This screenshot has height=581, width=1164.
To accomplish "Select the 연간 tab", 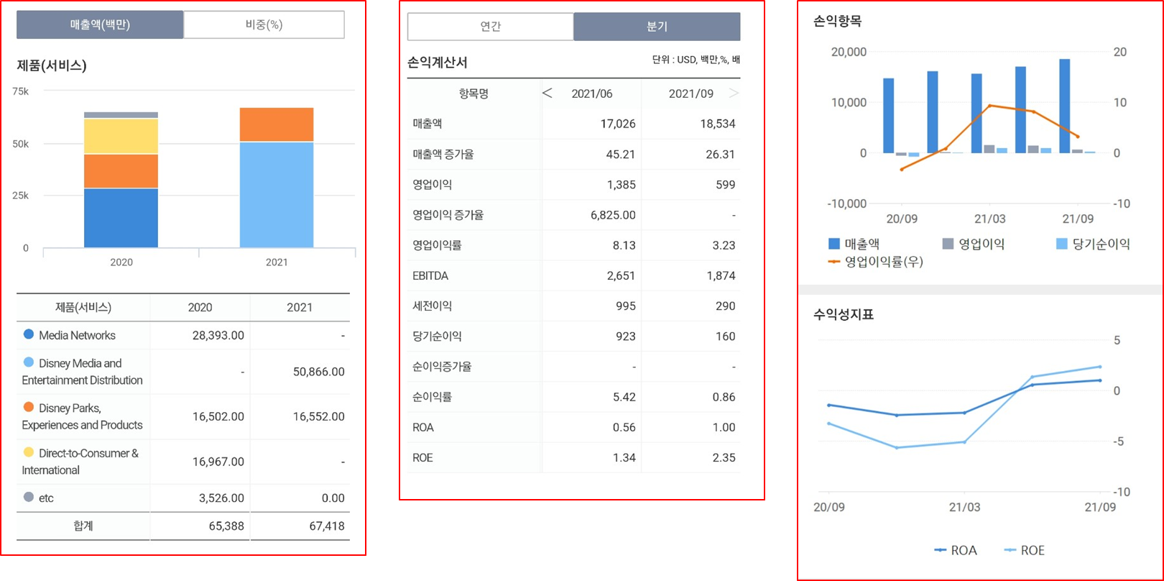I will [x=490, y=27].
